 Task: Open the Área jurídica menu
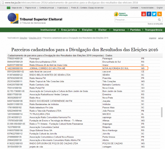(69, 30)
